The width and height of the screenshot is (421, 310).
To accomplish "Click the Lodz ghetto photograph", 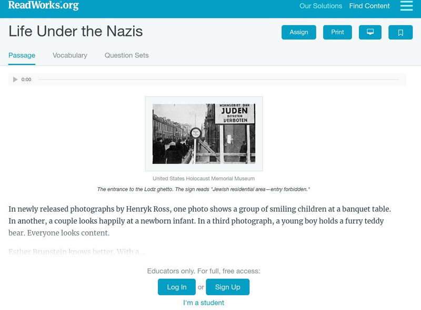I will pyautogui.click(x=205, y=133).
